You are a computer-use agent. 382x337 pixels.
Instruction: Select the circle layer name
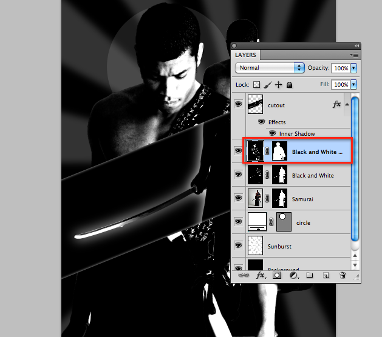303,222
